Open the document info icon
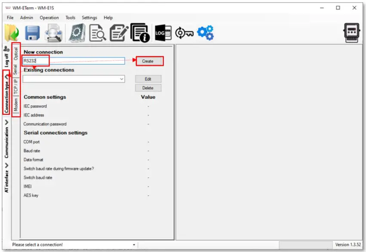The height and width of the screenshot is (252, 366). click(x=140, y=33)
